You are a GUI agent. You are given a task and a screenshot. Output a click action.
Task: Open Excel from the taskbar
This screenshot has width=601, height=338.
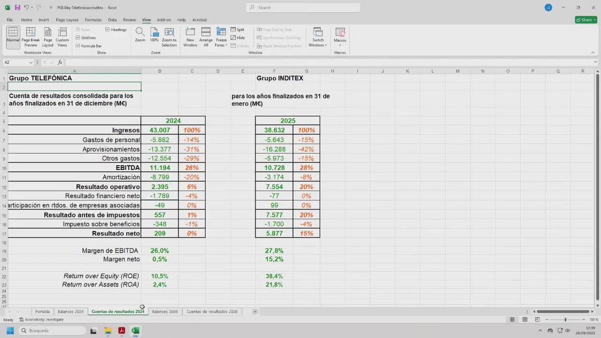coord(135,330)
